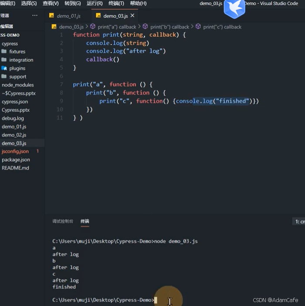This screenshot has width=305, height=306.
Task: Click print("c") callback breadcrumb
Action: [222, 27]
